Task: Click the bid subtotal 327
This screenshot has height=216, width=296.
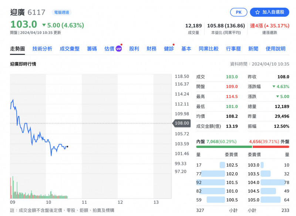Action: [x=200, y=210]
